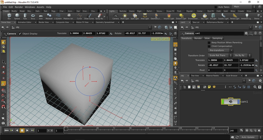The image size is (263, 140).
Task: Enable Child Compensation checkbox
Action: coord(209,46)
